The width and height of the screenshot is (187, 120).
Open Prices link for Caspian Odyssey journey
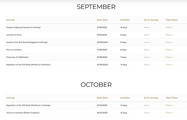(x=169, y=27)
